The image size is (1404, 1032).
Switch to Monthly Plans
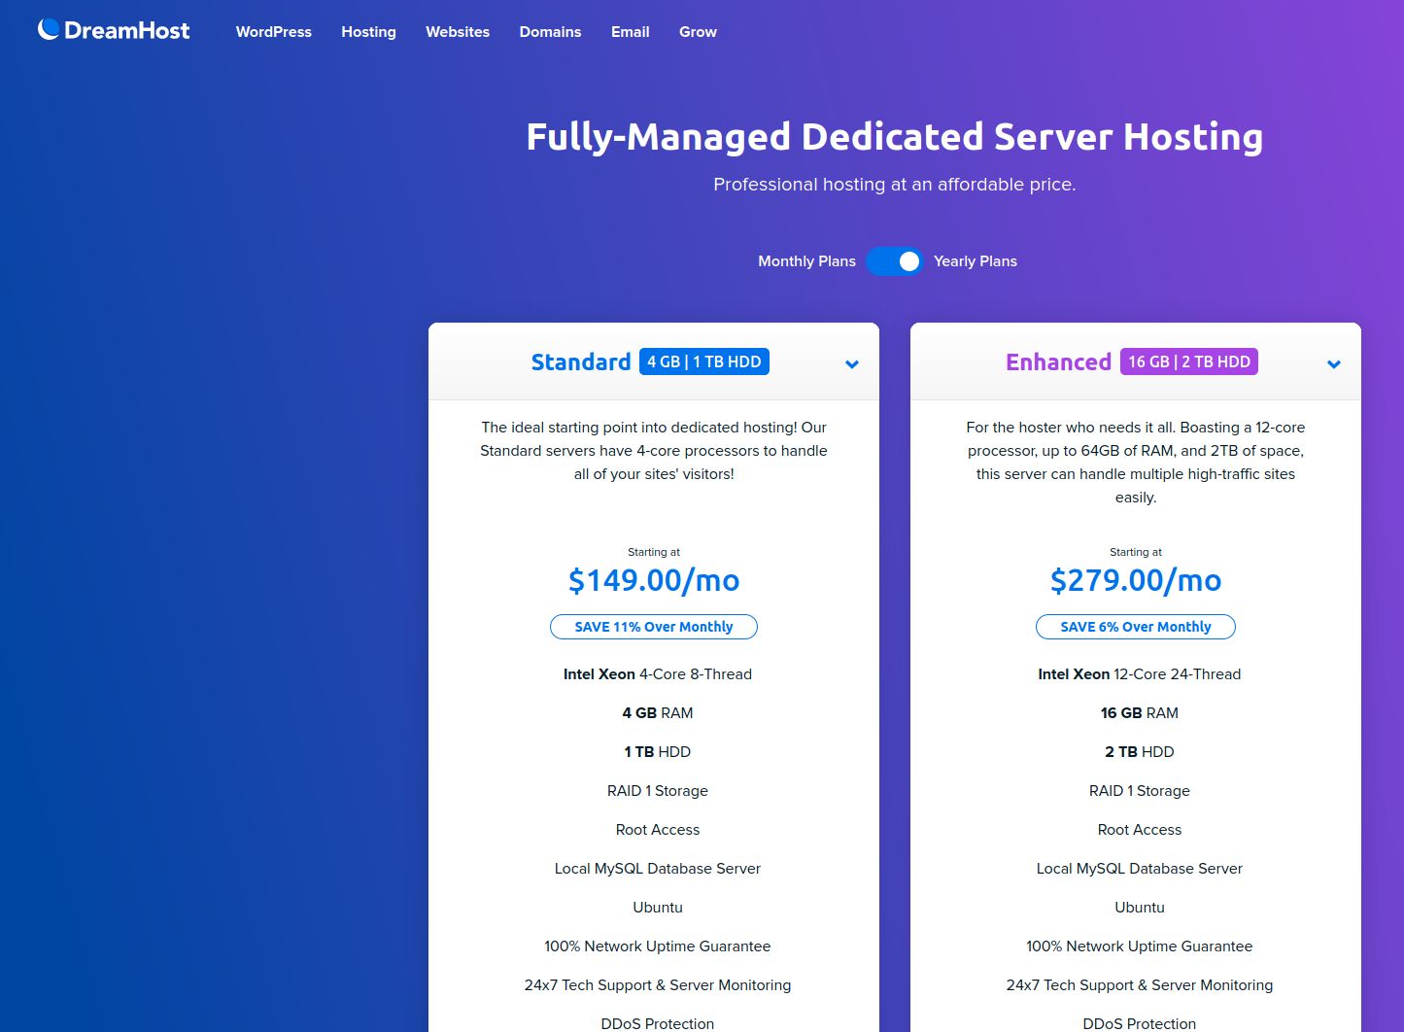coord(806,261)
